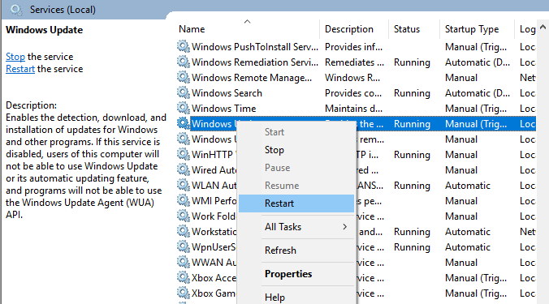
Task: Click gear icon beside WWAN AutoConfig service
Action: click(x=183, y=262)
